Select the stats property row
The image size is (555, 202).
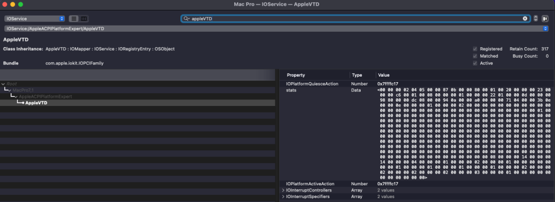(417, 134)
